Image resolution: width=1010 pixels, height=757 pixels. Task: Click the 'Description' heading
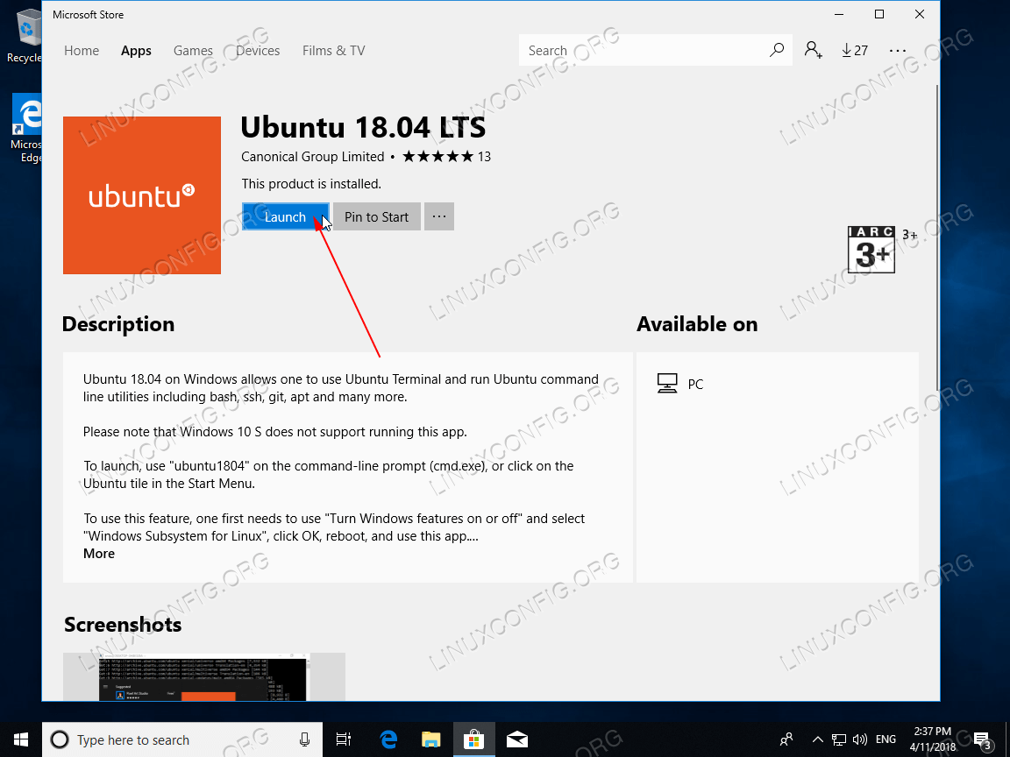pos(118,324)
